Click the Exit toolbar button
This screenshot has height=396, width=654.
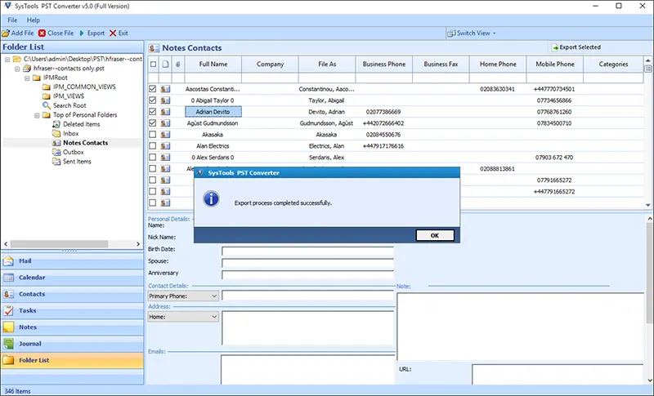[x=119, y=33]
